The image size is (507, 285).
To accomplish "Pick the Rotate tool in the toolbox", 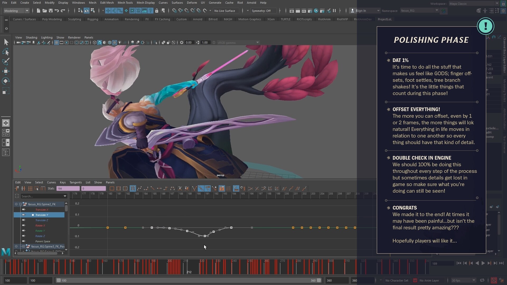I will (6, 81).
